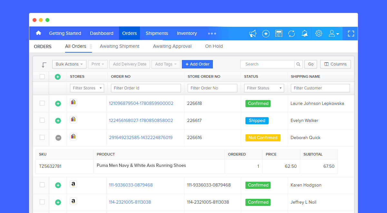Screen dimensions: 387x213
Task: Open the Bulk Actions dropdown
Action: click(x=69, y=64)
